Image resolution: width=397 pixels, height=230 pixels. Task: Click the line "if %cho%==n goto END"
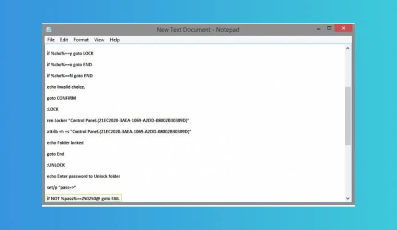click(x=69, y=64)
